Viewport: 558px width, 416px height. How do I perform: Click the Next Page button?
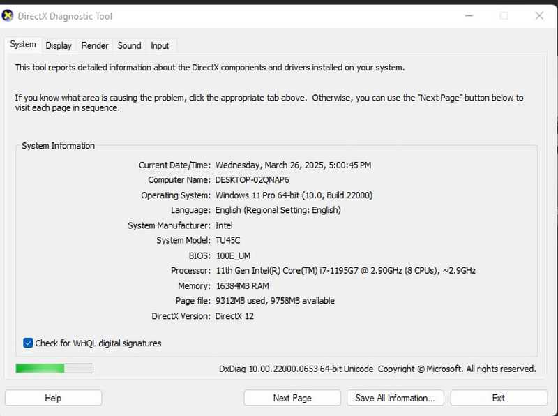coord(292,398)
